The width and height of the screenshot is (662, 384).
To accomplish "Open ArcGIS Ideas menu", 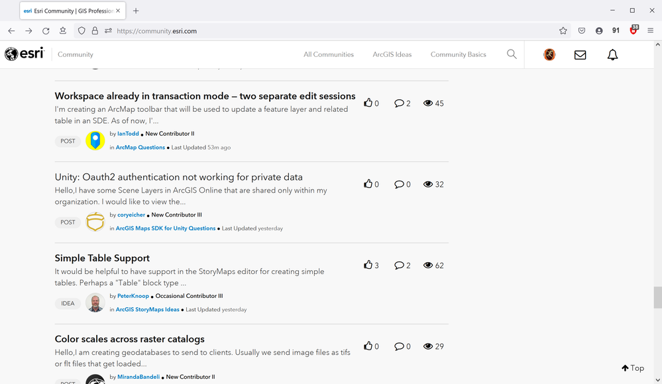I will click(x=392, y=54).
